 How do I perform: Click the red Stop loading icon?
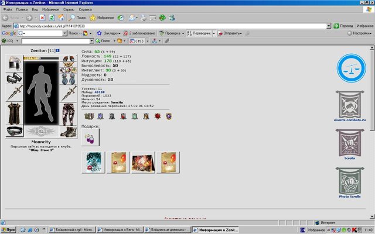click(42, 18)
